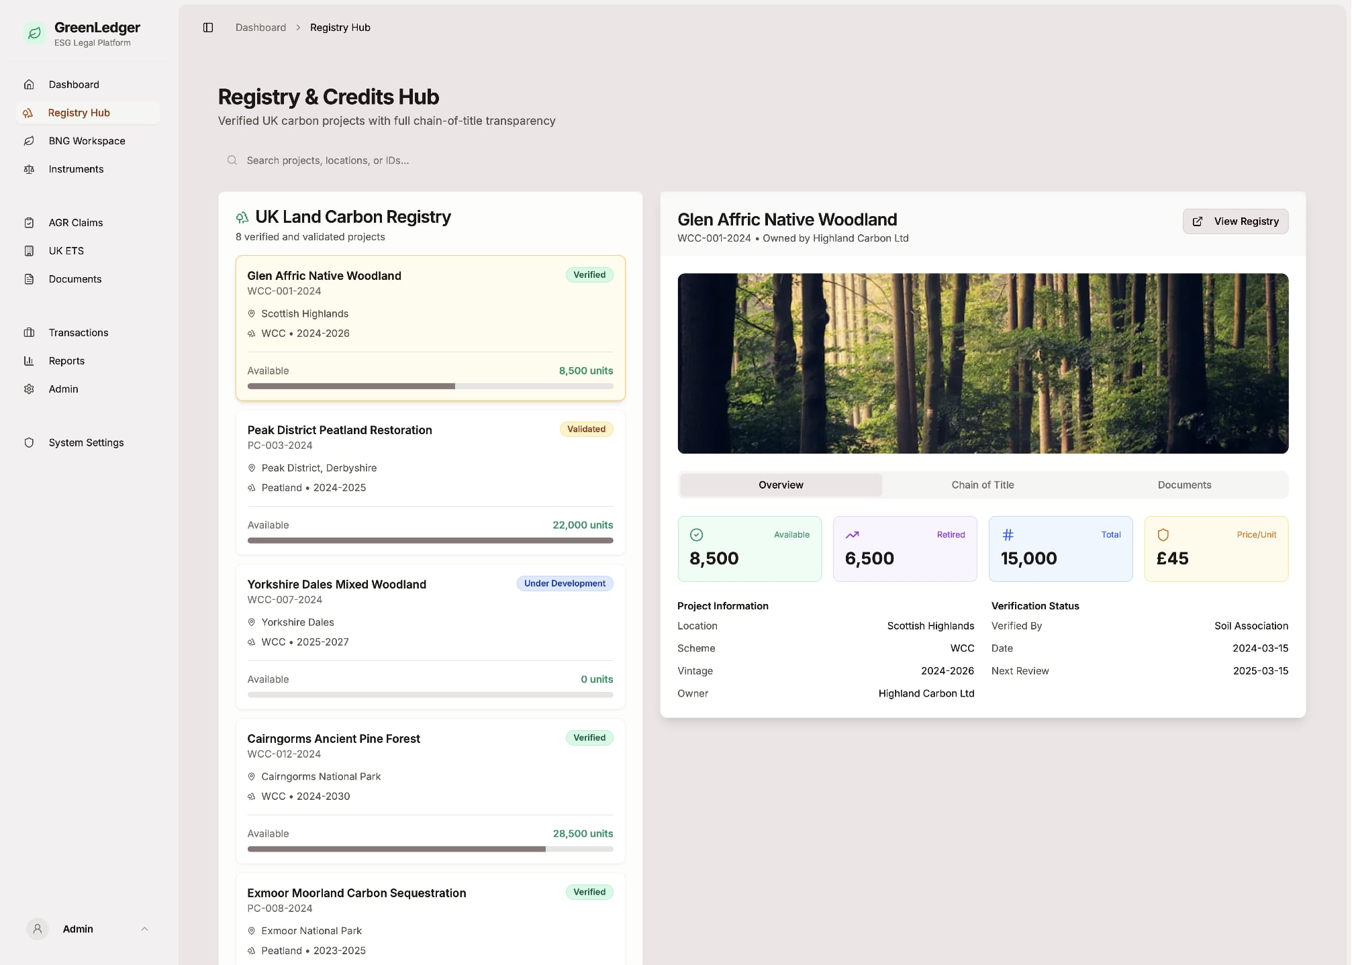Open Reports via the bar-chart icon
1352x965 pixels.
(29, 360)
